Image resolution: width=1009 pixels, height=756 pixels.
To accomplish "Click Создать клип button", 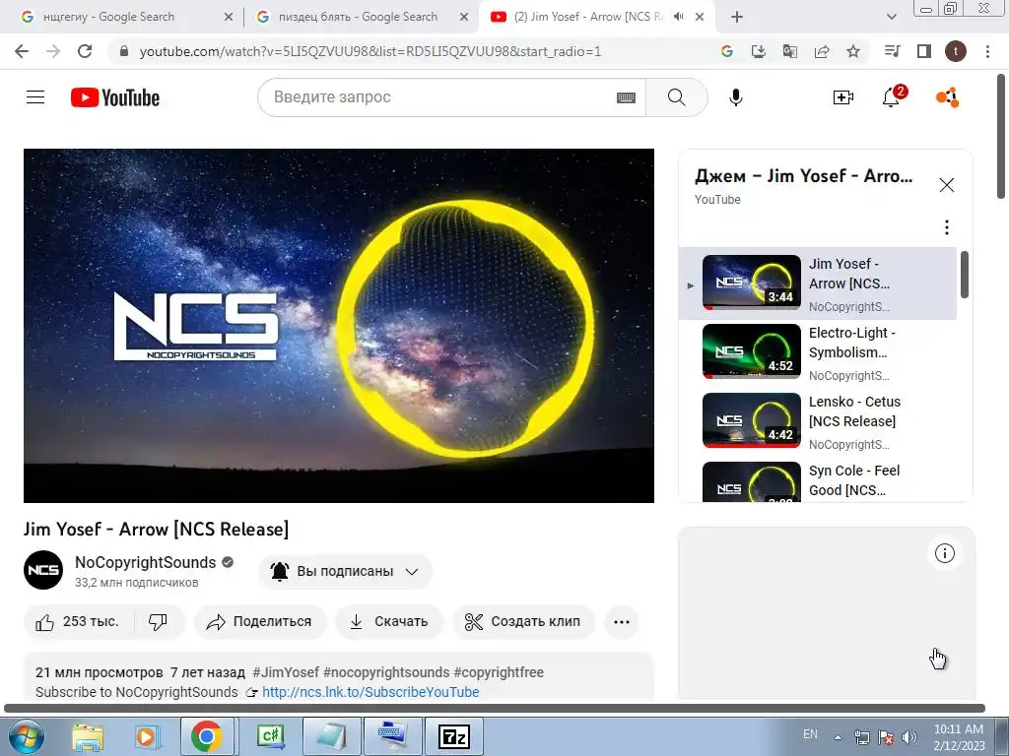I will click(523, 622).
